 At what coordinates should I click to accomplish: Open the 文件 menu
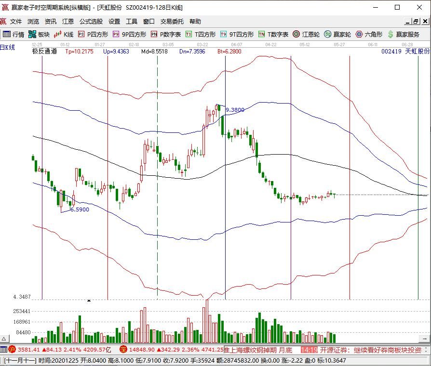[15, 21]
